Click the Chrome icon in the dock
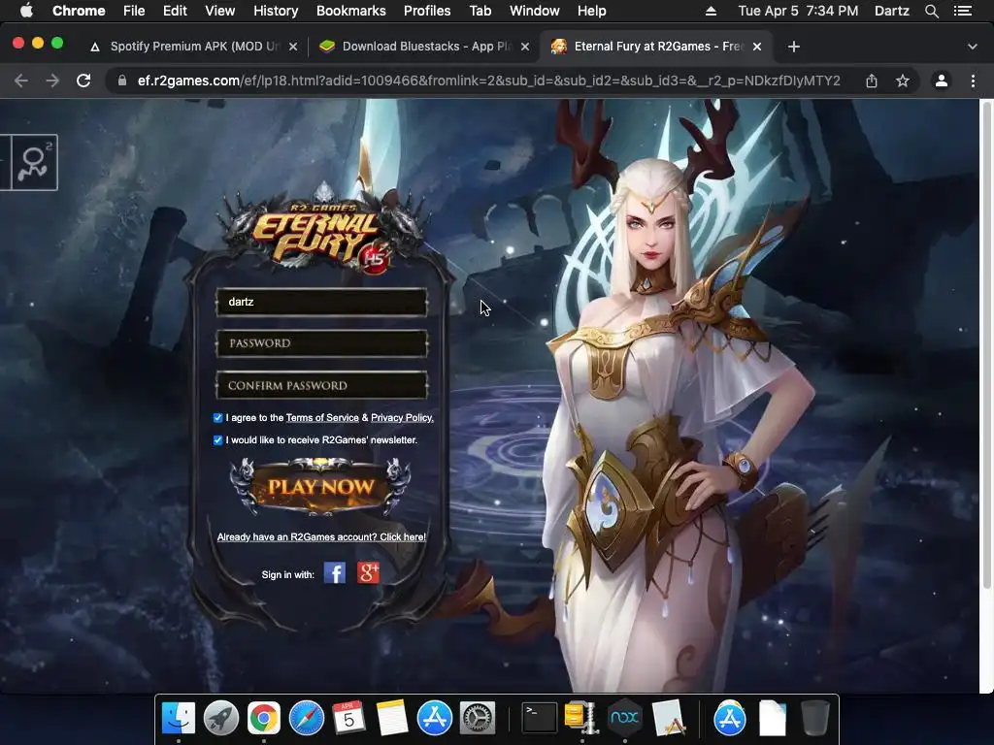 [264, 718]
